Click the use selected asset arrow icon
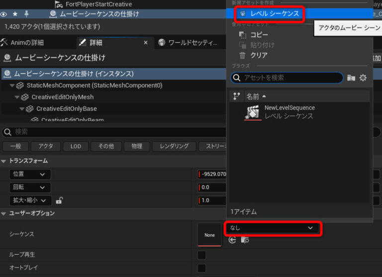 pyautogui.click(x=232, y=240)
